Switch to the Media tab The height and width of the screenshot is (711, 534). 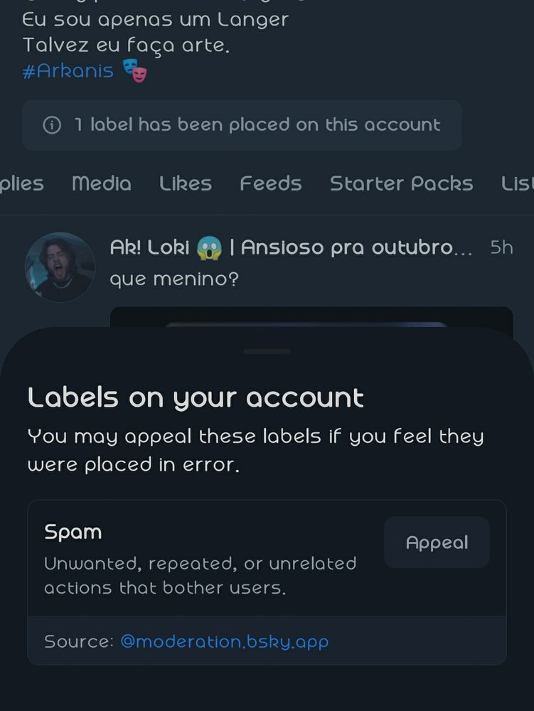coord(102,183)
